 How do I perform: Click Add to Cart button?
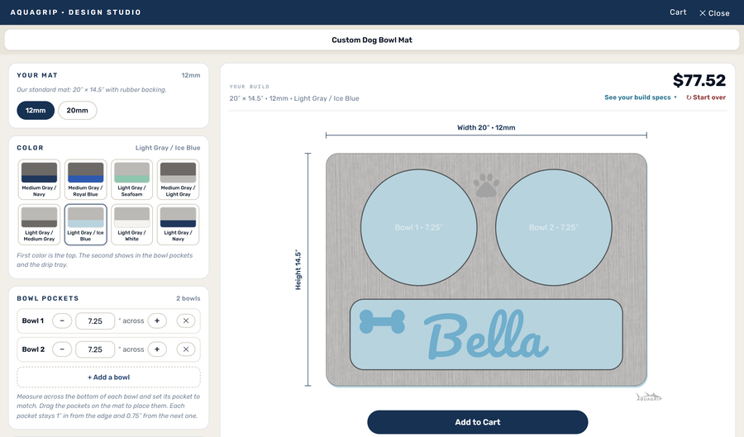477,422
